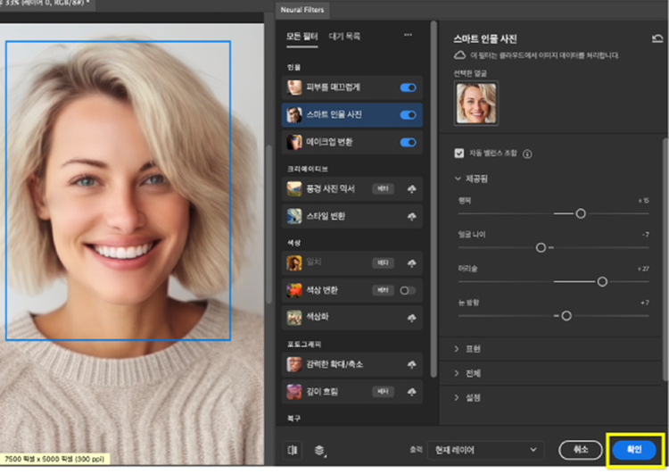The width and height of the screenshot is (669, 474).
Task: Open the 출력 현재 레이어 dropdown
Action: [x=484, y=450]
